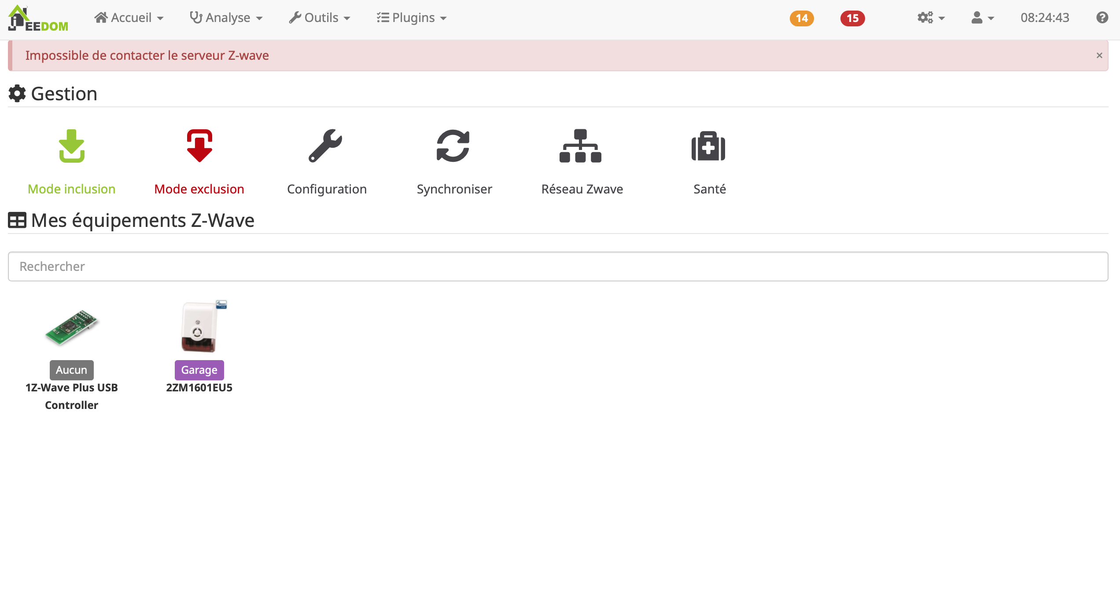Open the Outils menu
Image resolution: width=1120 pixels, height=591 pixels.
(320, 18)
